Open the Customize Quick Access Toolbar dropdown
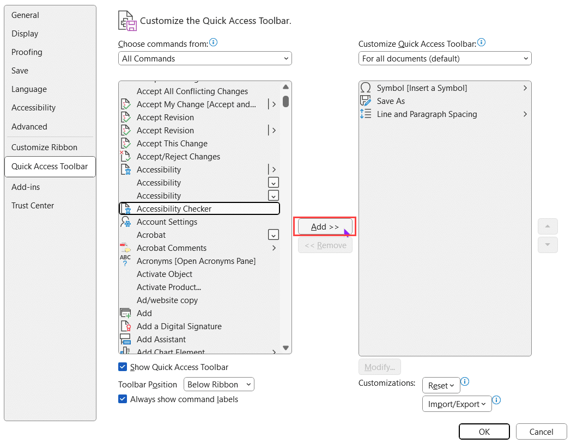This screenshot has width=571, height=444. (x=445, y=58)
